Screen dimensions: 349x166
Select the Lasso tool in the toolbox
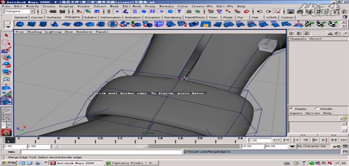coord(6,43)
